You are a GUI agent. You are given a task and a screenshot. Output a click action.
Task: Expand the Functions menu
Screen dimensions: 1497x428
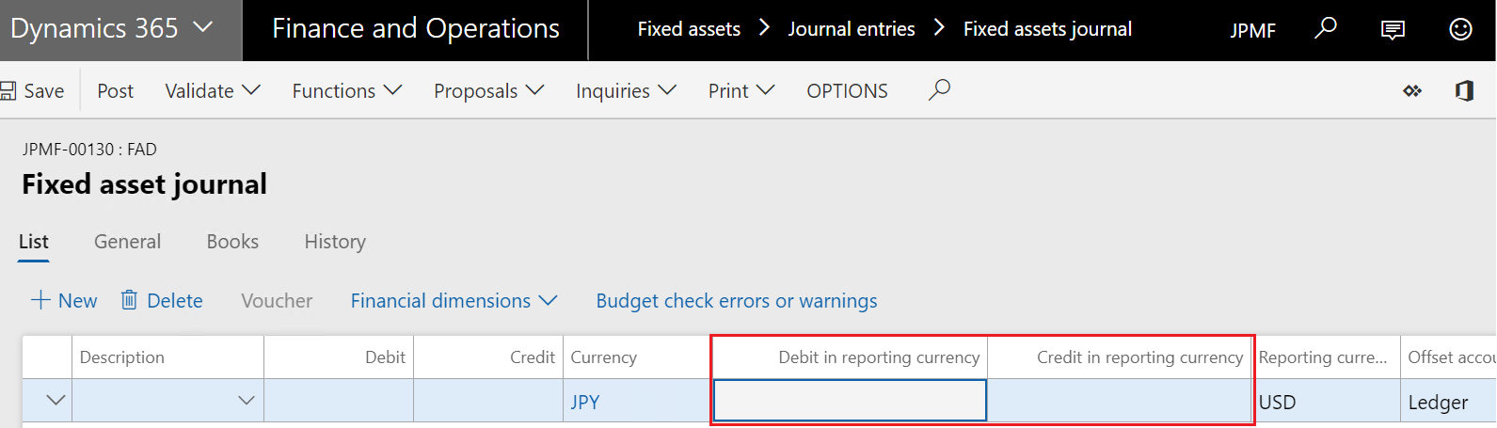point(346,91)
